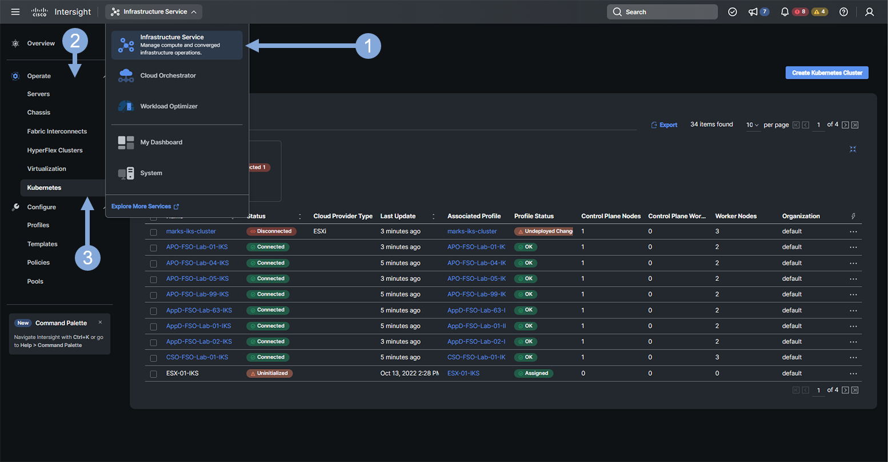Open the Help question mark icon

click(x=843, y=12)
